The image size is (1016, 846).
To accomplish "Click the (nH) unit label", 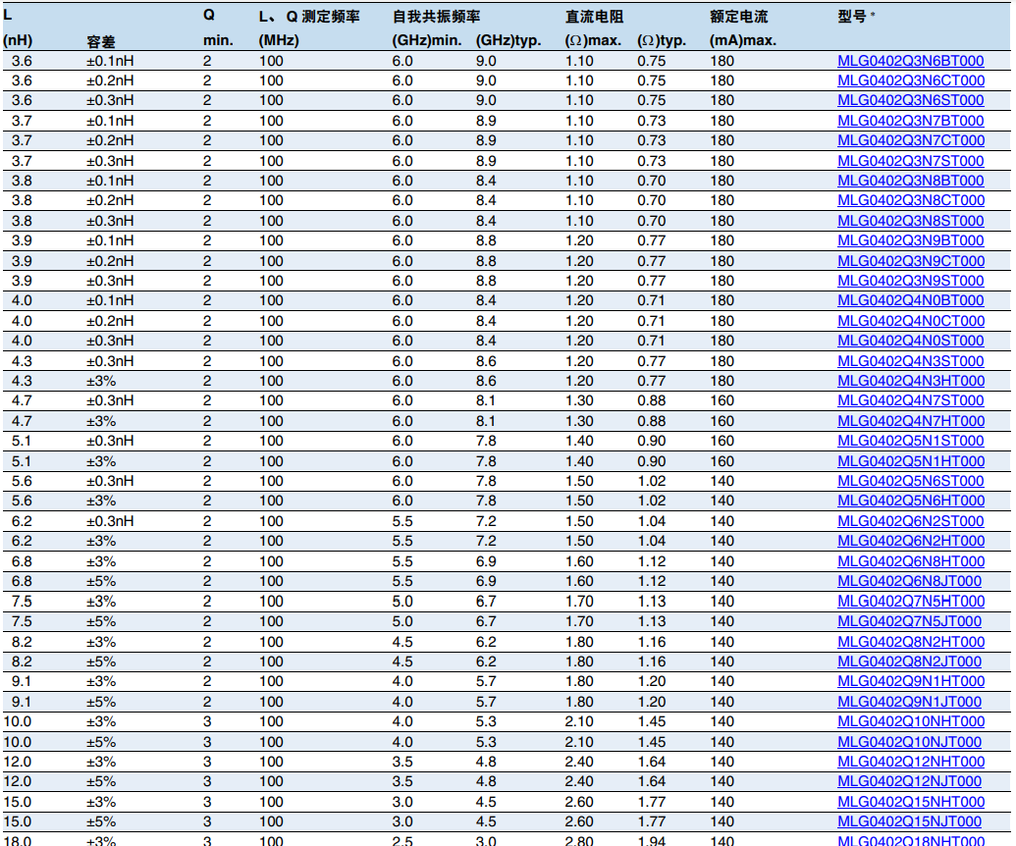I will click(18, 41).
